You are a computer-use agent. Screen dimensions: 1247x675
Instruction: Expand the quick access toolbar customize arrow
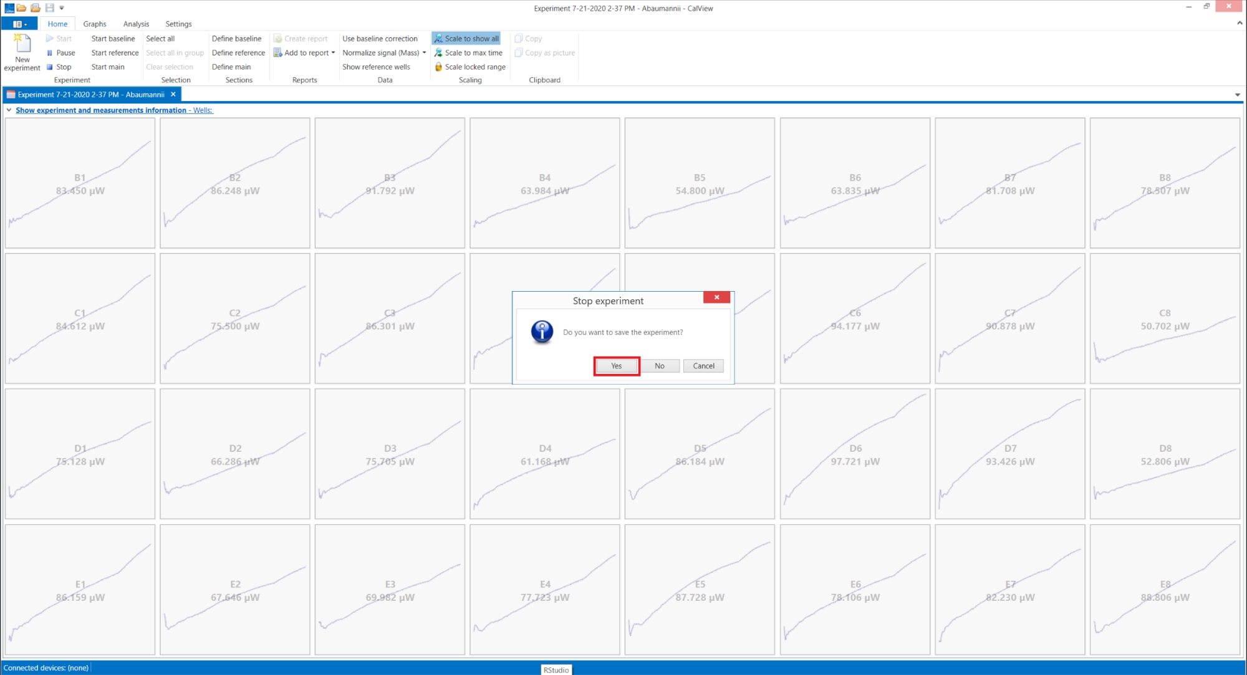pyautogui.click(x=62, y=8)
